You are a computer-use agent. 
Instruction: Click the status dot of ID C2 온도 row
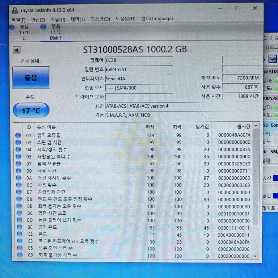click(x=20, y=234)
